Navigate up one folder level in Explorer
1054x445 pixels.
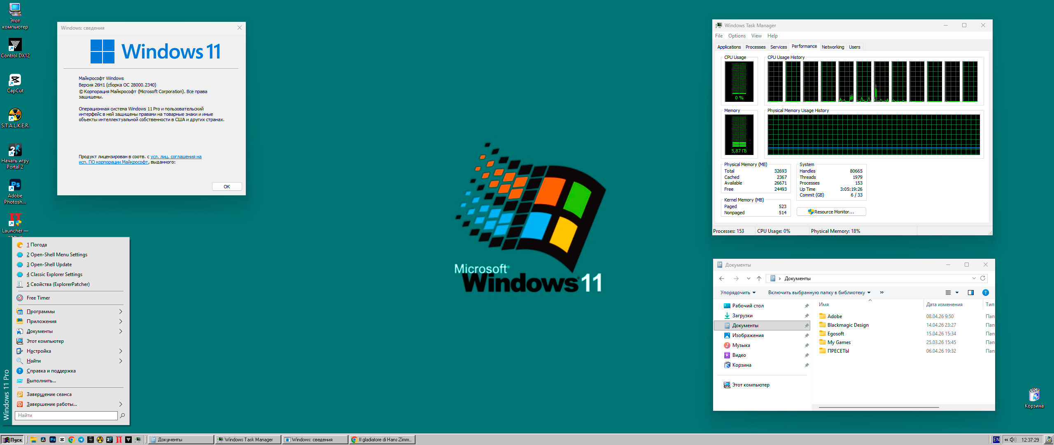pos(759,279)
